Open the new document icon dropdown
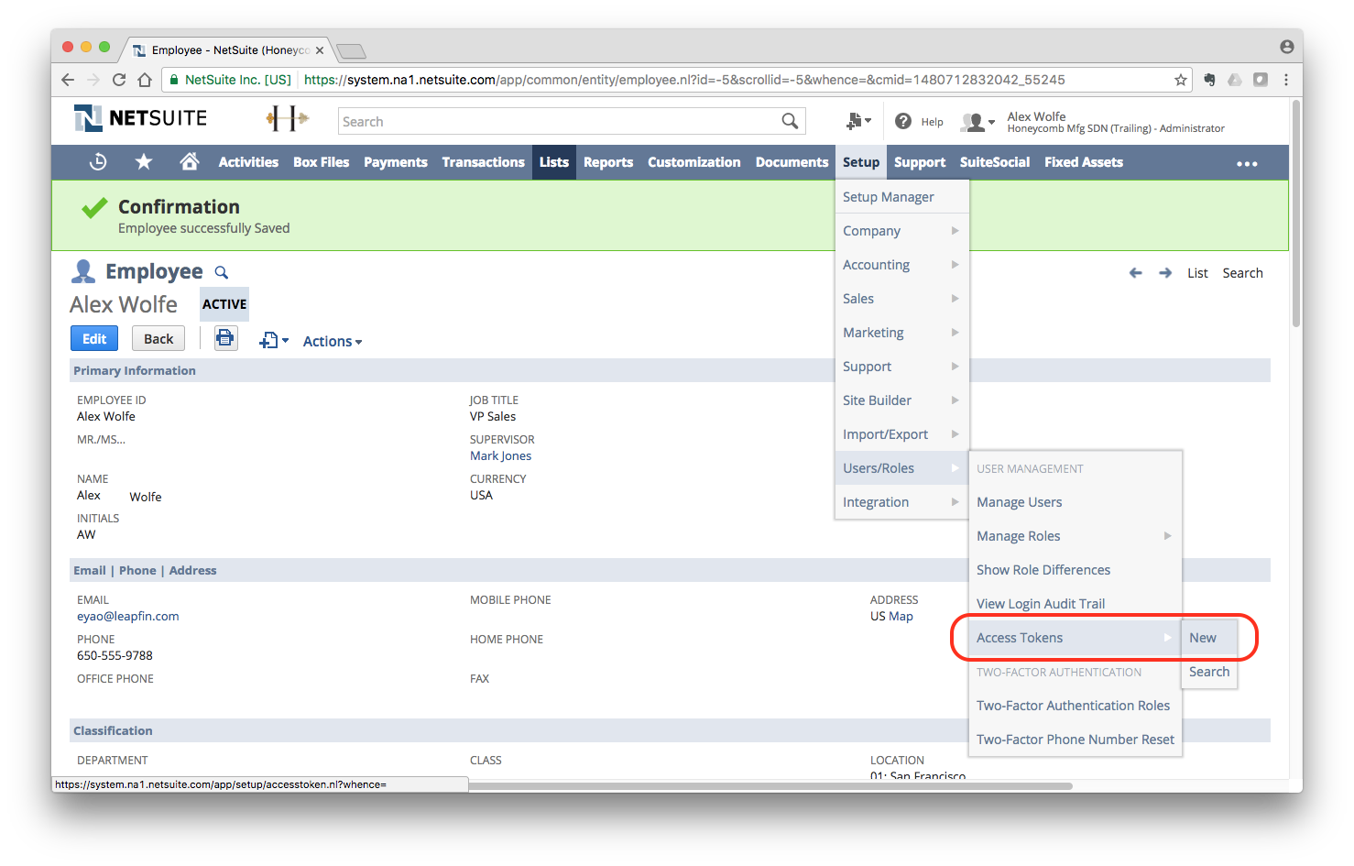This screenshot has width=1354, height=866. point(274,341)
